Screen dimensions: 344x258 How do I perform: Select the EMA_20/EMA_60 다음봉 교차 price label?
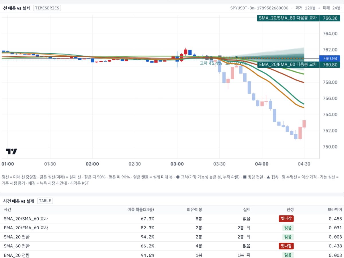tap(288, 64)
